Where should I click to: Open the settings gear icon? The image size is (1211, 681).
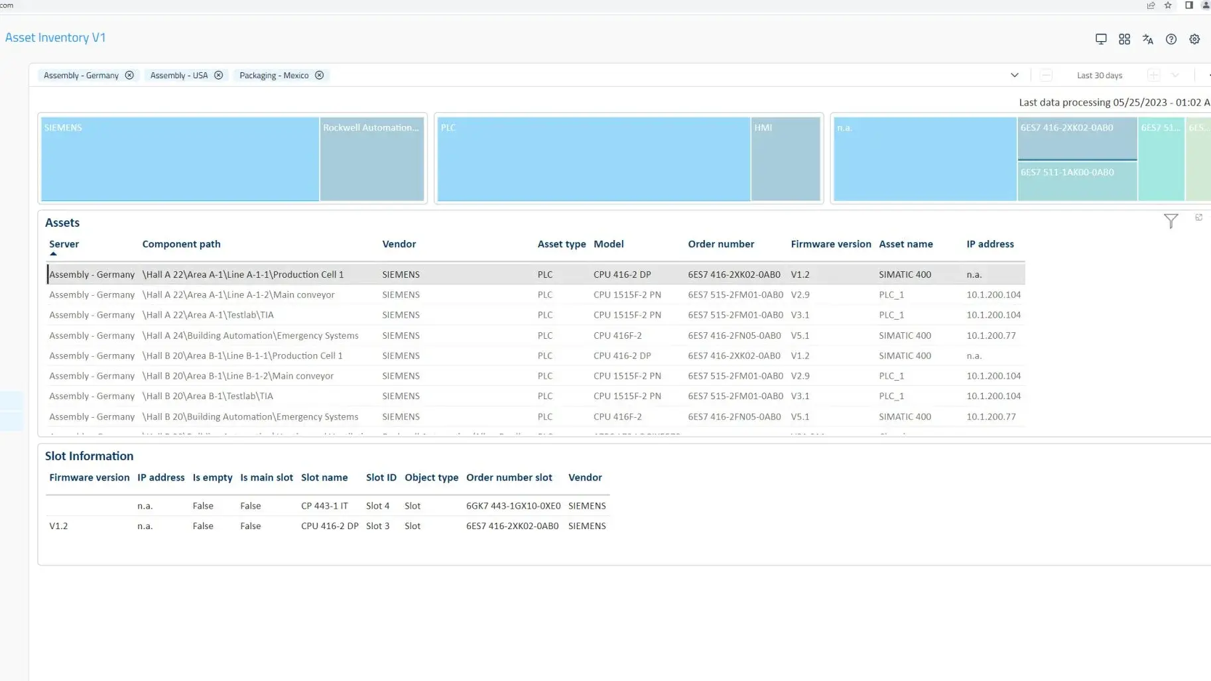click(x=1194, y=39)
